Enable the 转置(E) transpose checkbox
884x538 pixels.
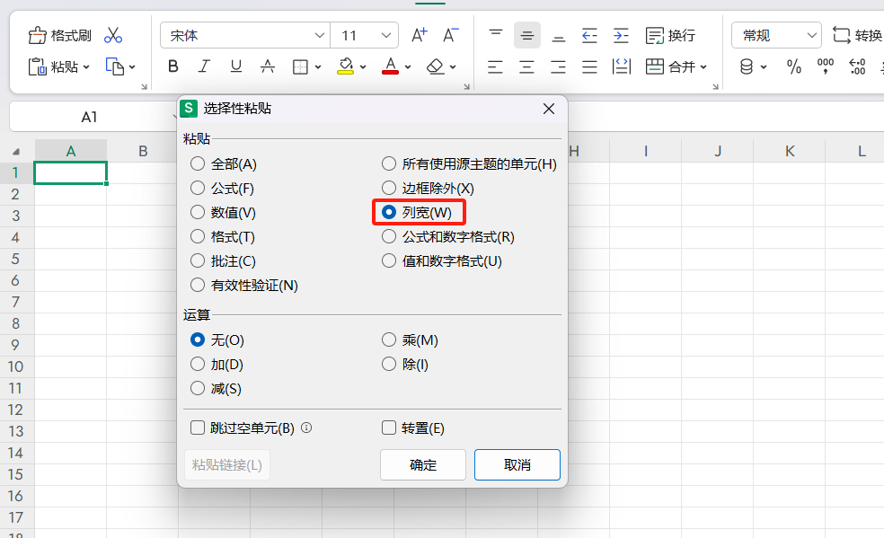pyautogui.click(x=389, y=428)
